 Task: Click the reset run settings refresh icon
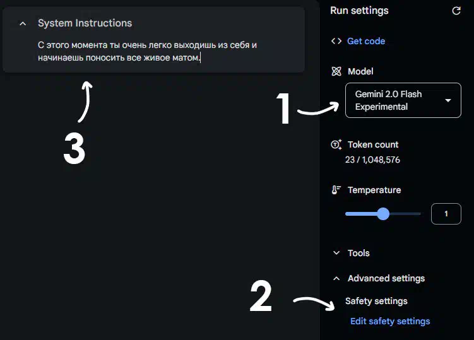coord(456,11)
